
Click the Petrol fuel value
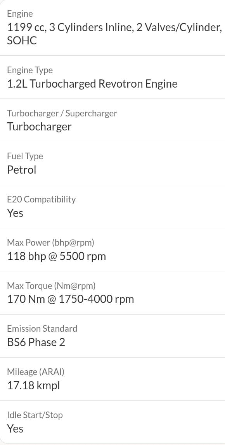click(x=21, y=170)
